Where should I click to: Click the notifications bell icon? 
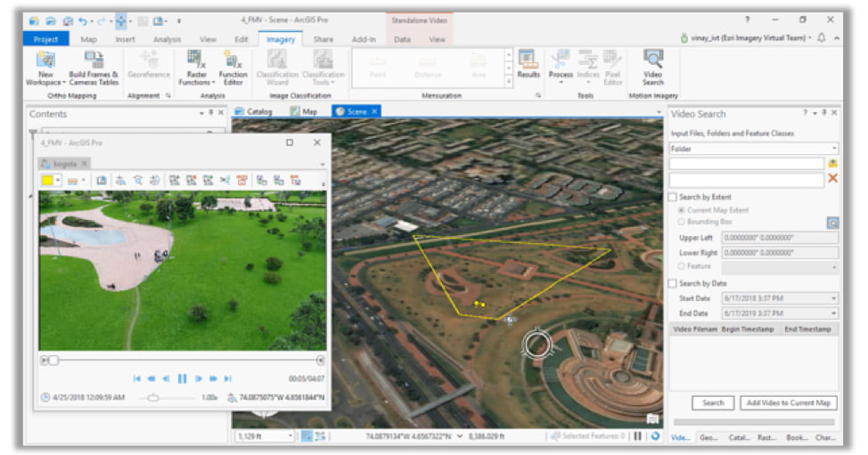[822, 38]
